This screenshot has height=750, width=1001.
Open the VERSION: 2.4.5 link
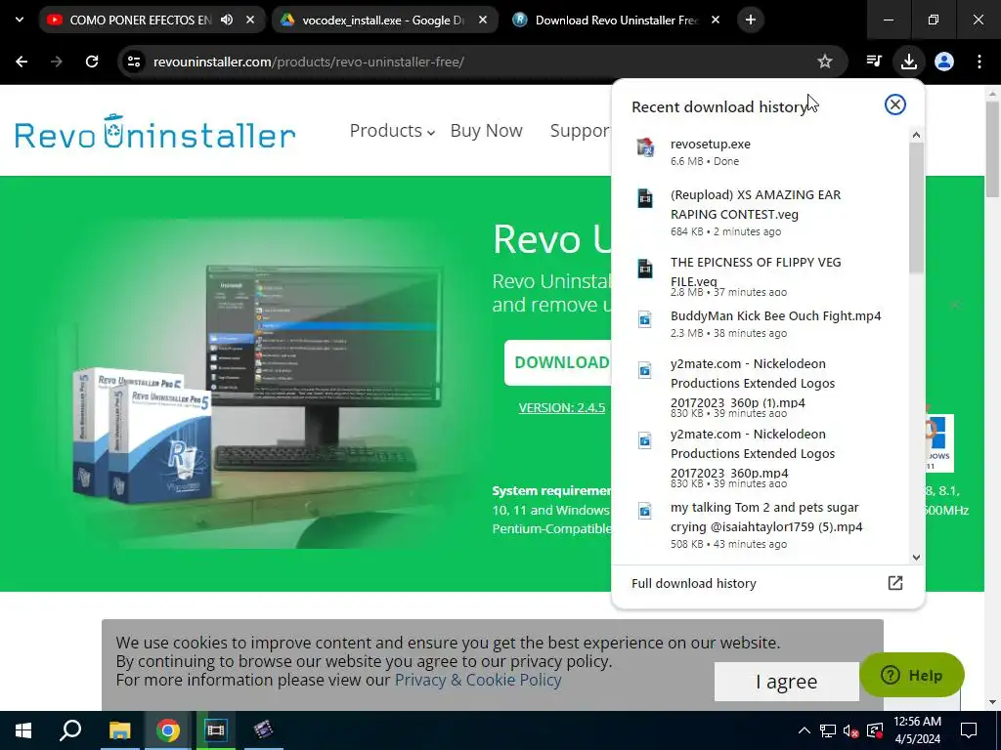562,407
